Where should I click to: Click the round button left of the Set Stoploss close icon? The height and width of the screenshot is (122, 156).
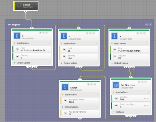point(147,24)
